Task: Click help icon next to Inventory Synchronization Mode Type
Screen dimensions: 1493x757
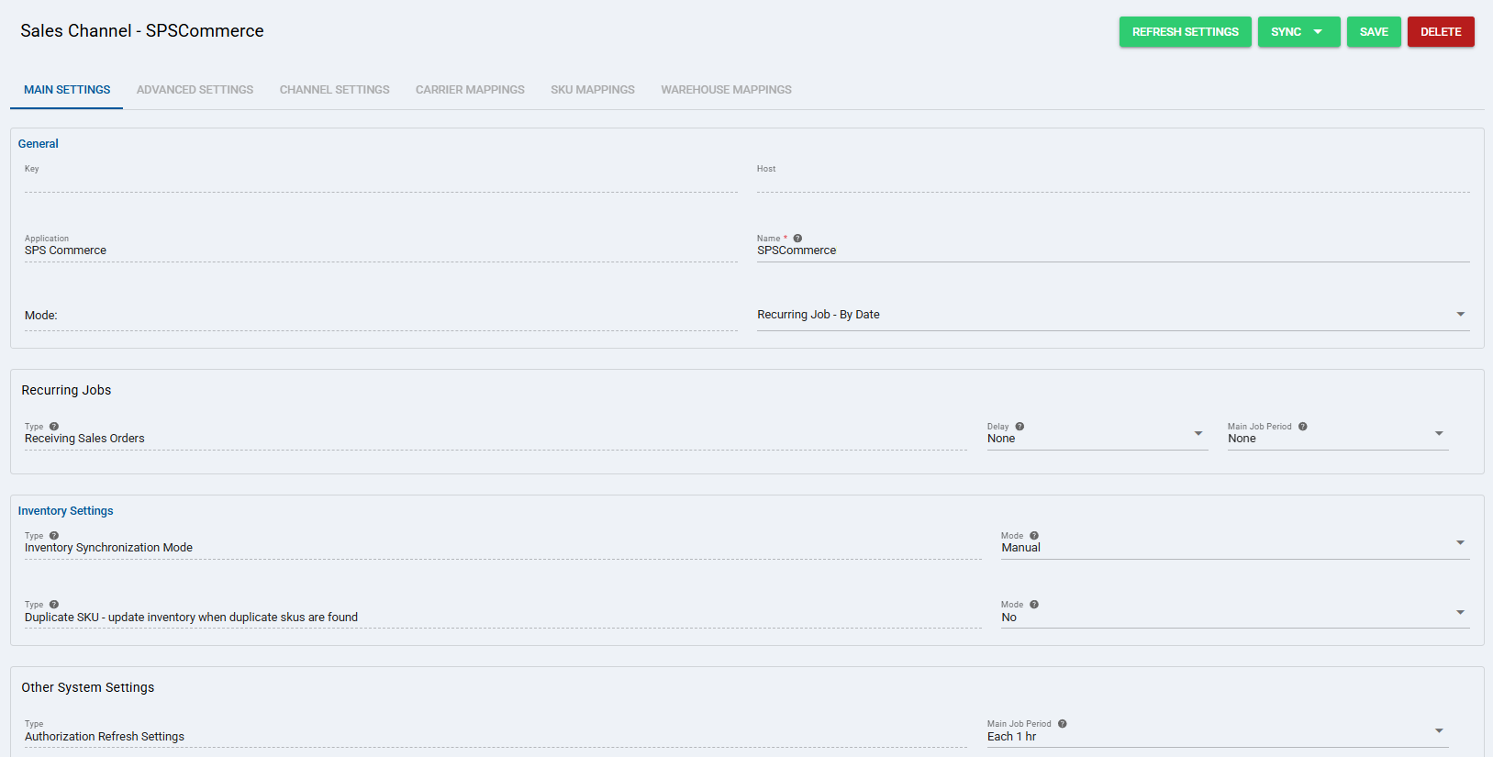Action: tap(54, 536)
